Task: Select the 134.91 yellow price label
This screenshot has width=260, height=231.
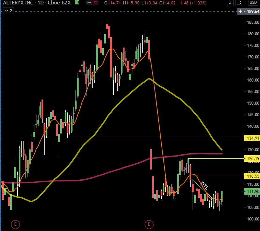Action: tap(252, 138)
